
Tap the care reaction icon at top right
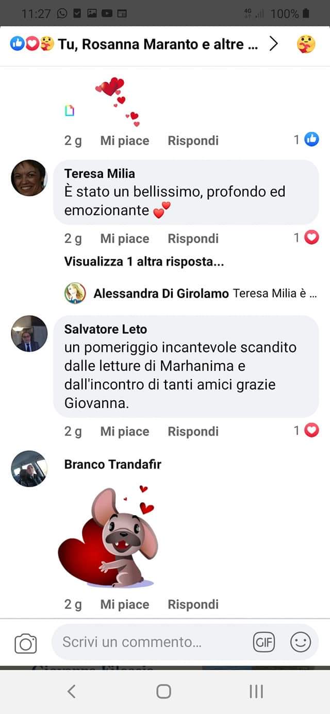pos(306,44)
